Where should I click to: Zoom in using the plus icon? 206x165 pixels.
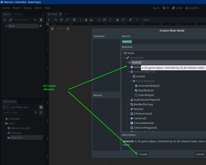point(68,29)
